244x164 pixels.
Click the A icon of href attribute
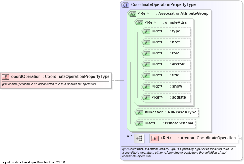click(x=146, y=43)
